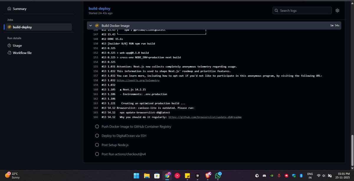Open the Summary page

coord(19,9)
